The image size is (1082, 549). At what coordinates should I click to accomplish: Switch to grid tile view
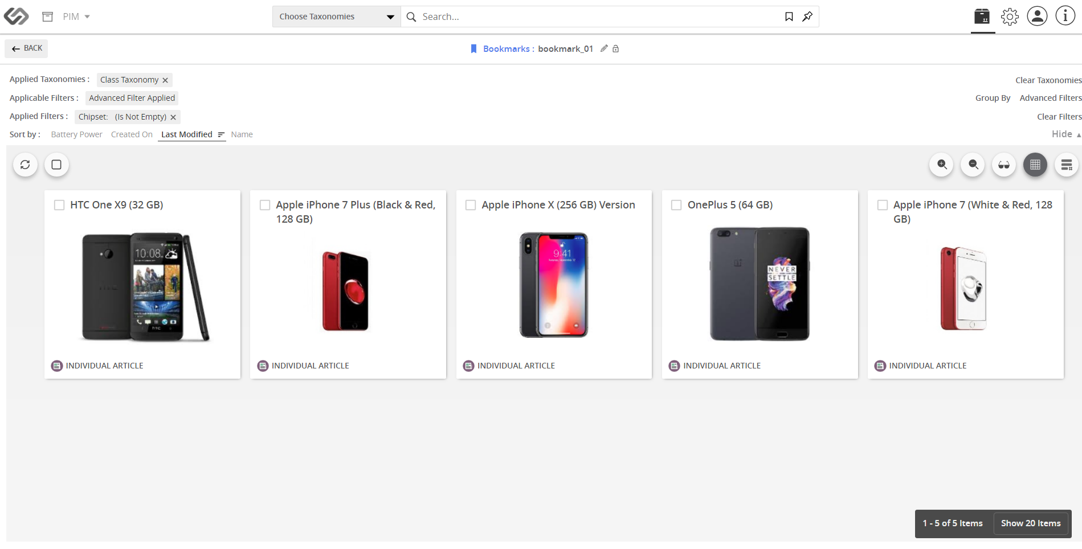1035,165
